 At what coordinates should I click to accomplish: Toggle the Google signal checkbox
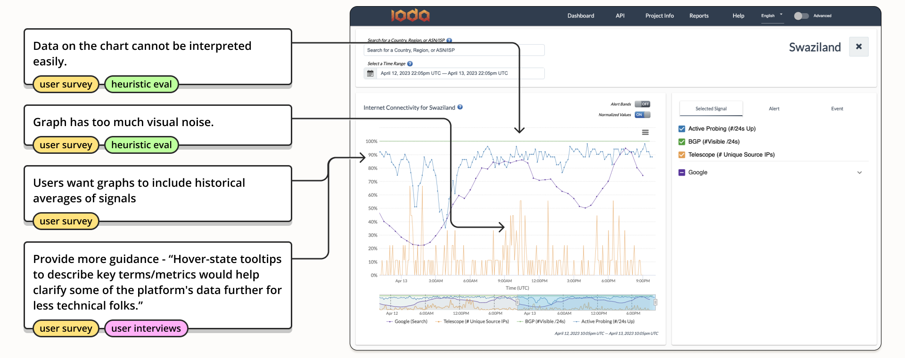coord(682,173)
